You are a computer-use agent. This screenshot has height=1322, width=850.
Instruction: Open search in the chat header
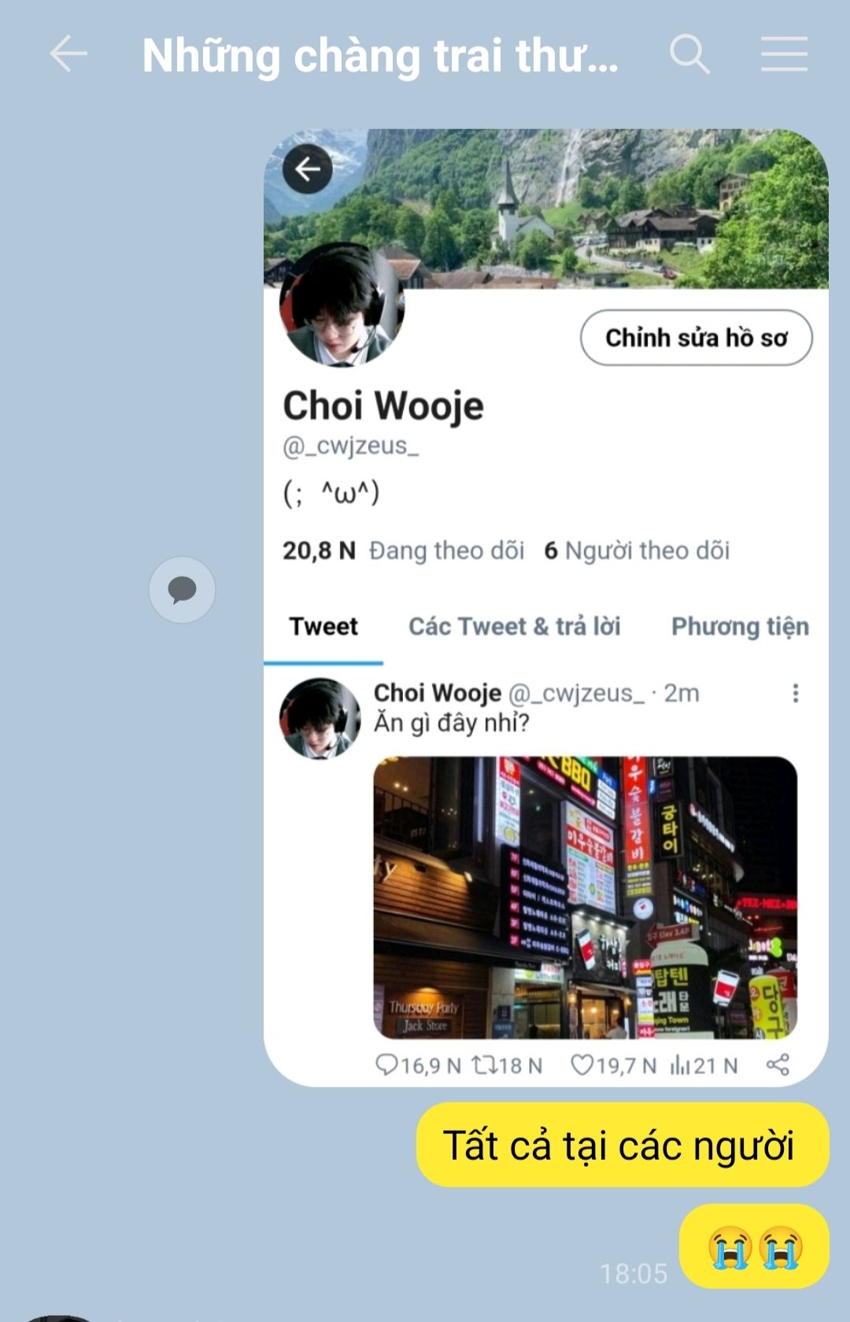(690, 55)
